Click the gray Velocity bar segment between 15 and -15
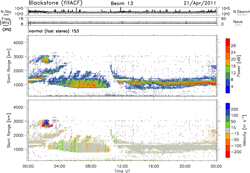Screen dimensions: 250x173 coord(228,130)
